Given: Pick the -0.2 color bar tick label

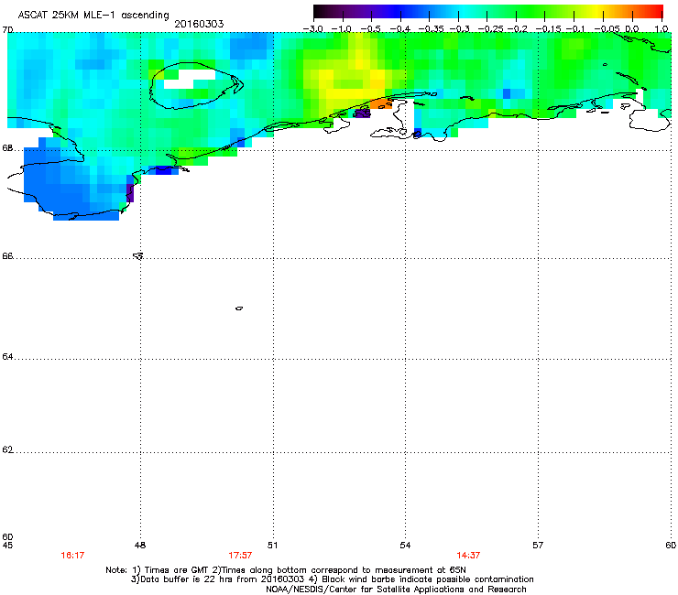Looking at the screenshot, I should click(518, 29).
